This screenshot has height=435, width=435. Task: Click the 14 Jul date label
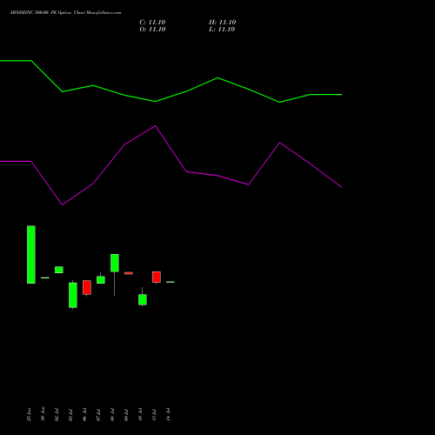[168, 415]
